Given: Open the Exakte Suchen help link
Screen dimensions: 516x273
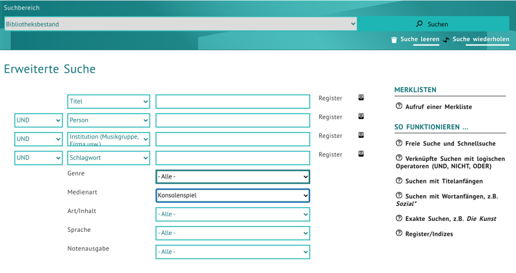Looking at the screenshot, I should pos(451,219).
